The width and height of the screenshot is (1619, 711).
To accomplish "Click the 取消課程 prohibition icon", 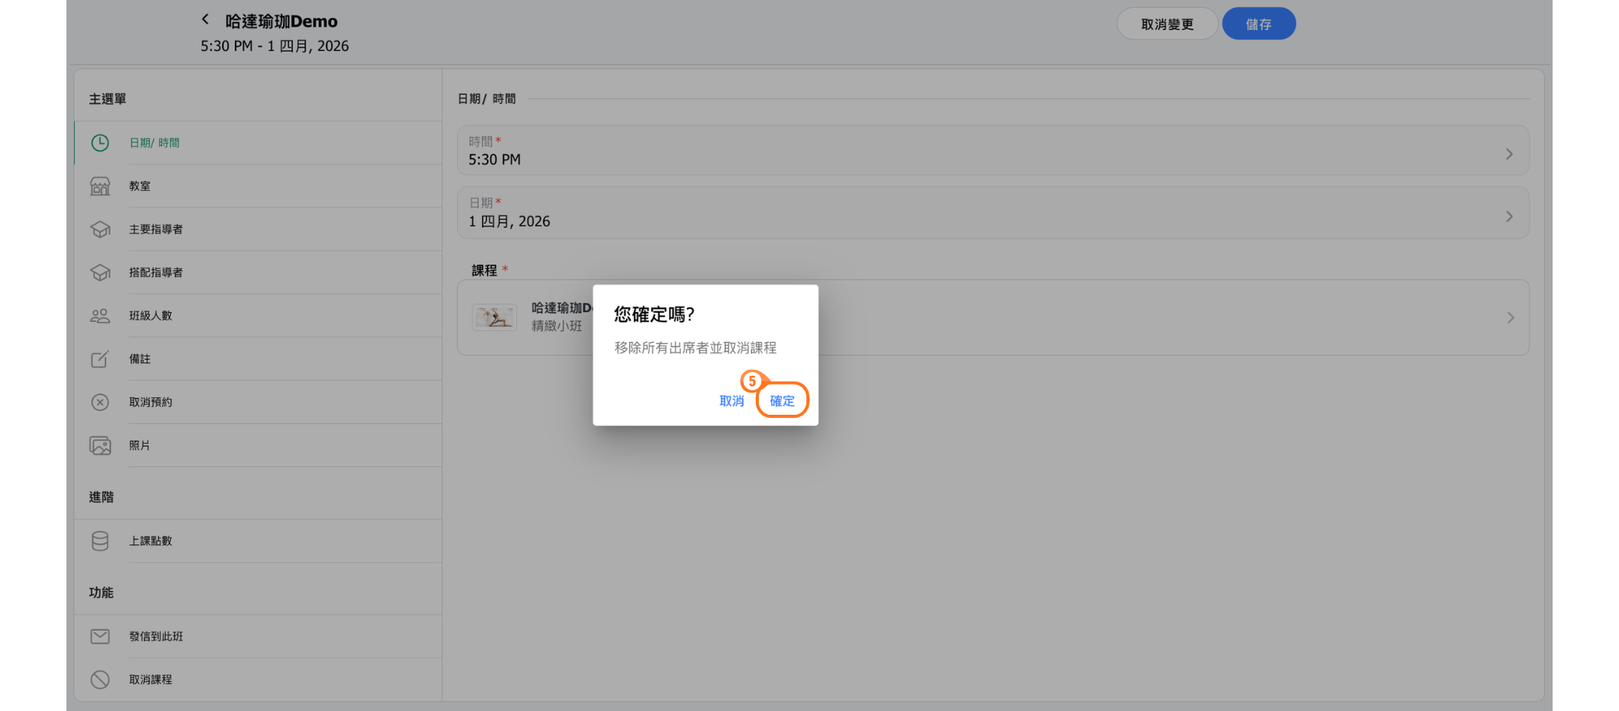I will 100,679.
